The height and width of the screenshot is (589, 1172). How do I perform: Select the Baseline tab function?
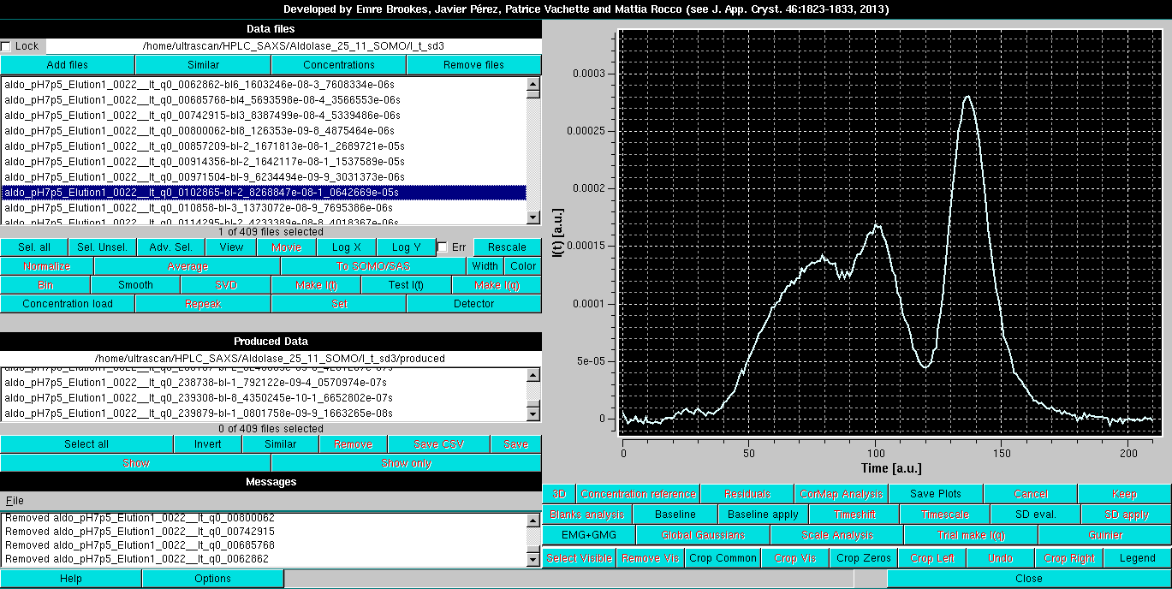point(675,514)
